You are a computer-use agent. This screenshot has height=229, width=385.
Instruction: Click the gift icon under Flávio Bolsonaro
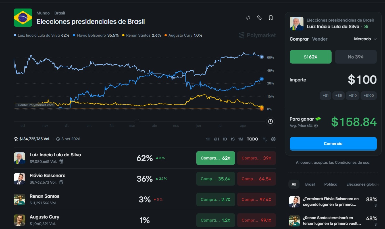tap(61, 182)
